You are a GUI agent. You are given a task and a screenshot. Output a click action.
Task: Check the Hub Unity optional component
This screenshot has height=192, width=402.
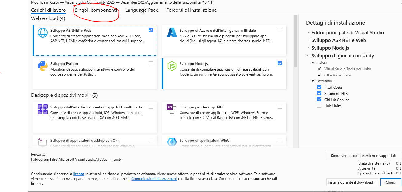pyautogui.click(x=319, y=106)
